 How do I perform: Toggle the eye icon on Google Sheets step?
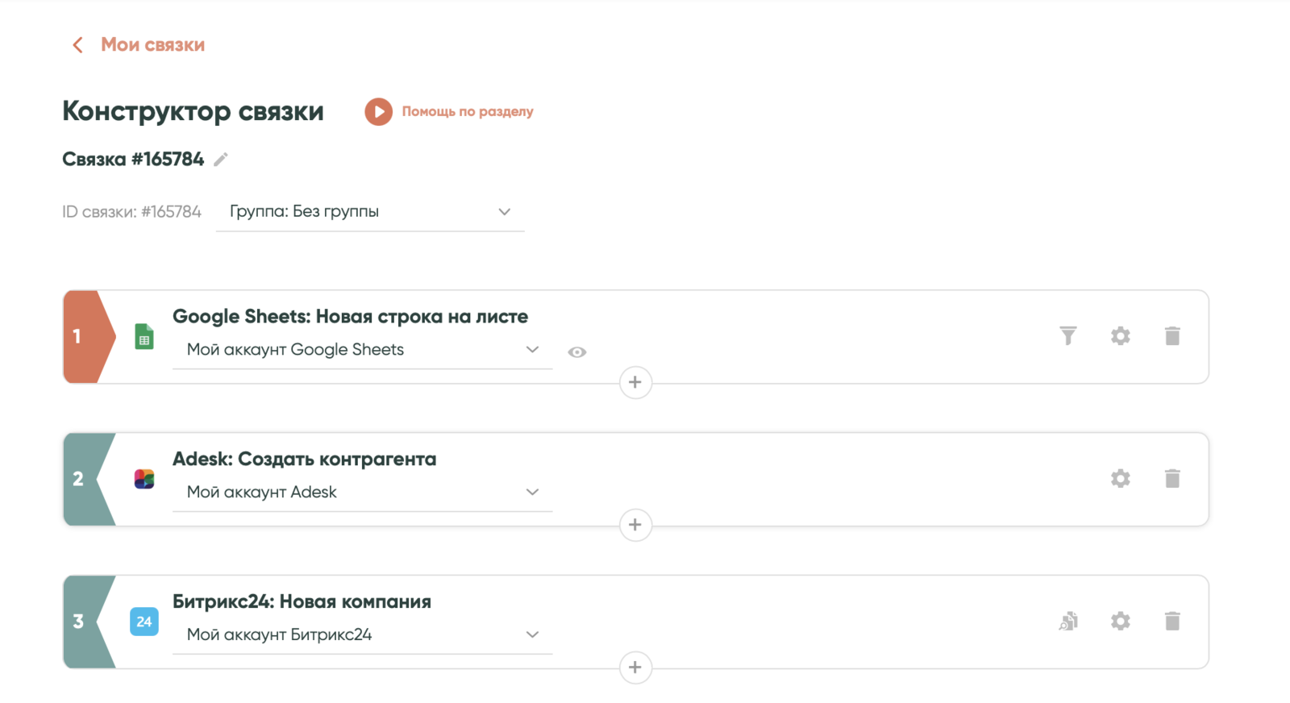[x=576, y=352]
